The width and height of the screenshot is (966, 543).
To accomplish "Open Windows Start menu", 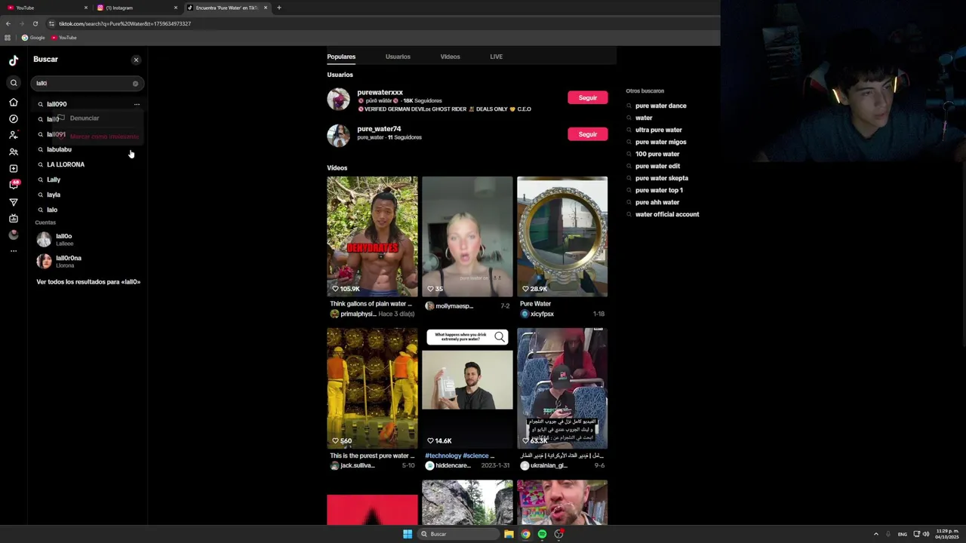I will [x=408, y=534].
